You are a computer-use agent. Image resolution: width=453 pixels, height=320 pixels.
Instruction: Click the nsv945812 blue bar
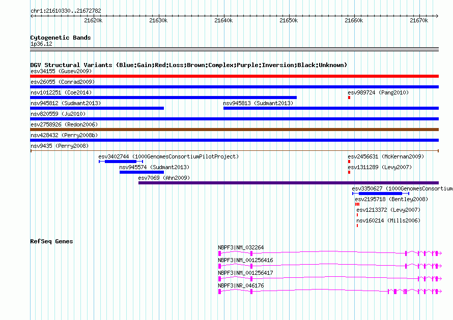coord(97,108)
